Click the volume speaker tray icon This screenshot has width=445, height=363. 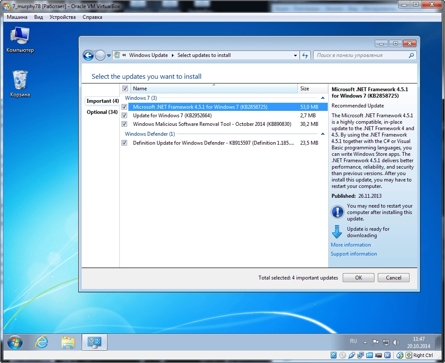coord(396,342)
